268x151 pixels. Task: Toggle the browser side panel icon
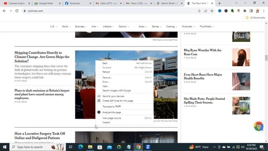point(251,11)
